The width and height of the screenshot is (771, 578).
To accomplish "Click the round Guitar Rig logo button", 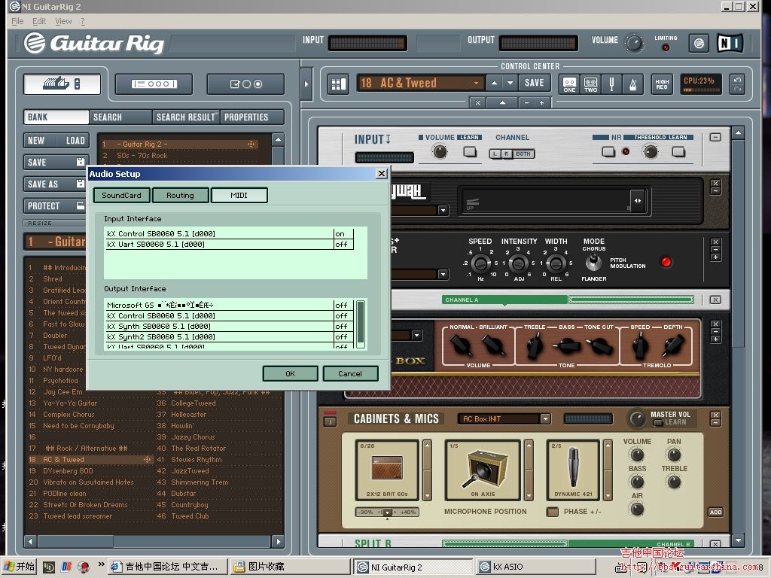I will (699, 43).
